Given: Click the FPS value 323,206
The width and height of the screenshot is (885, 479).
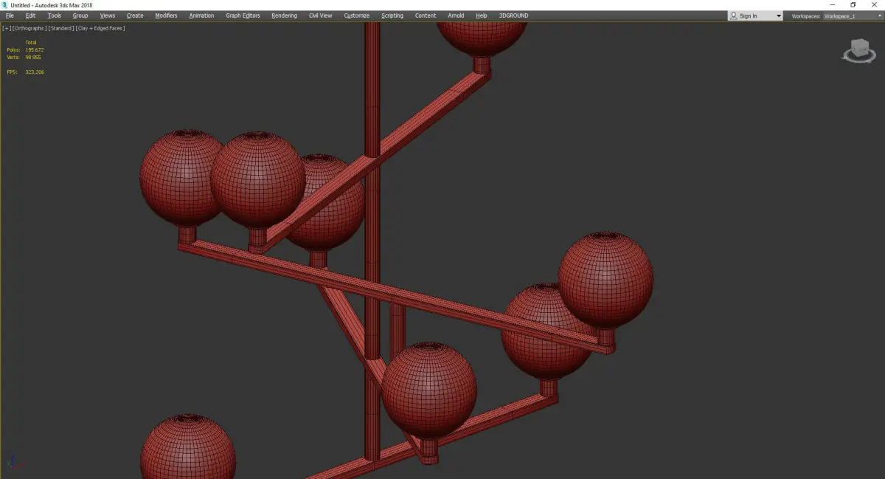Looking at the screenshot, I should pyautogui.click(x=35, y=72).
